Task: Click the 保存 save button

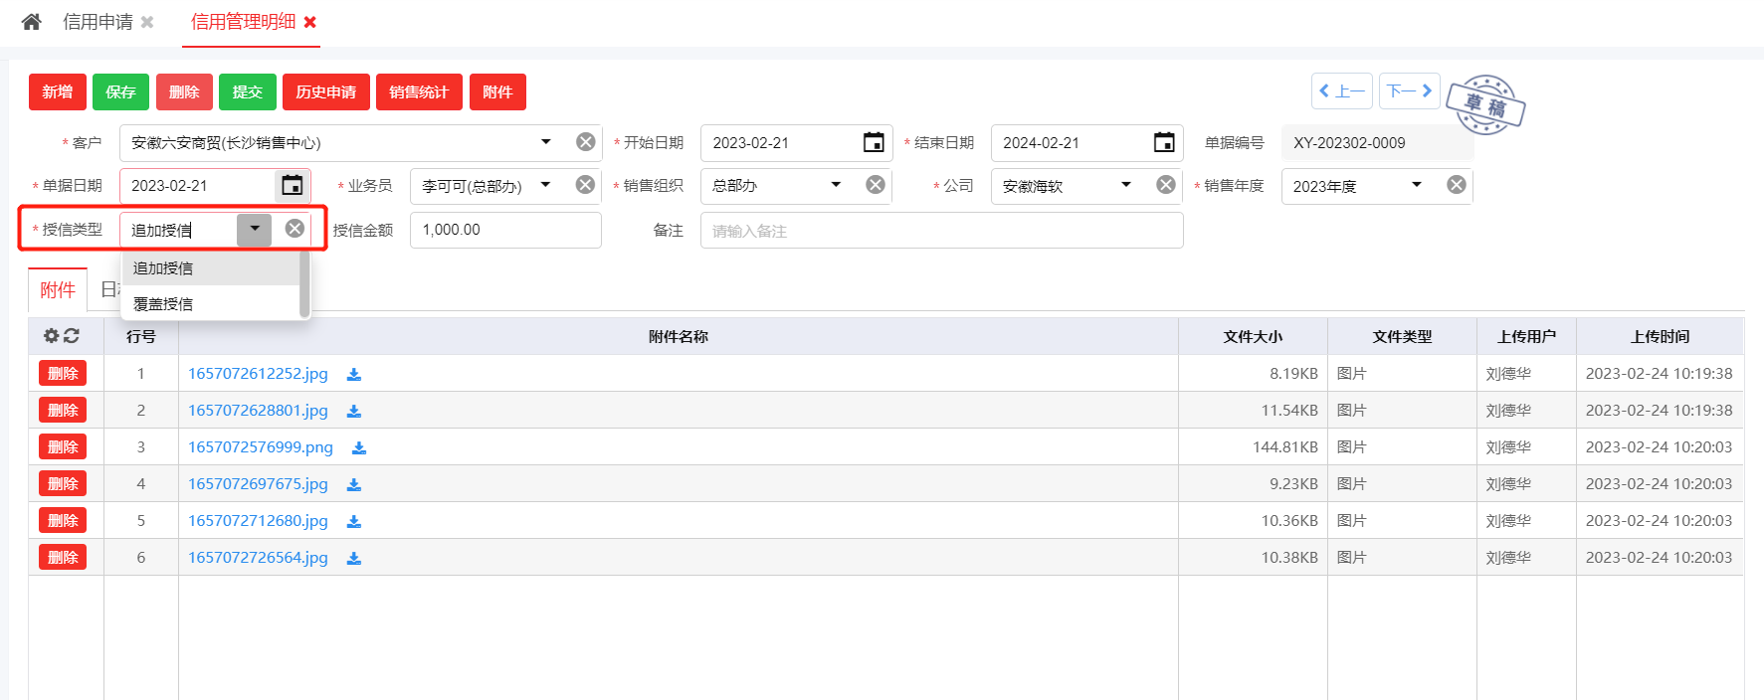Action: 120,92
